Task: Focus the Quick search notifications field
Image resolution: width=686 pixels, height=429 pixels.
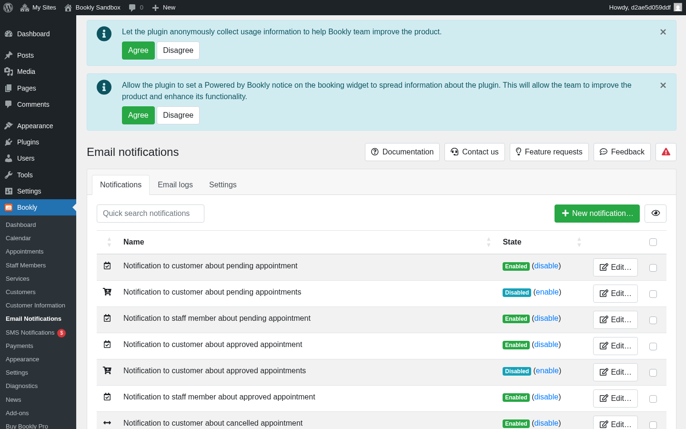Action: click(x=151, y=214)
